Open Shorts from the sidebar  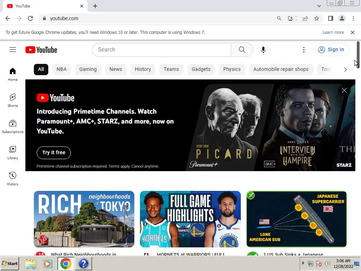(13, 101)
